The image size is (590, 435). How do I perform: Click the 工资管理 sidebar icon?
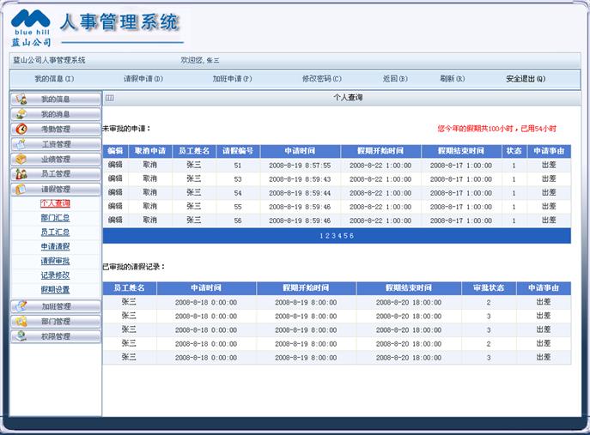[21, 144]
